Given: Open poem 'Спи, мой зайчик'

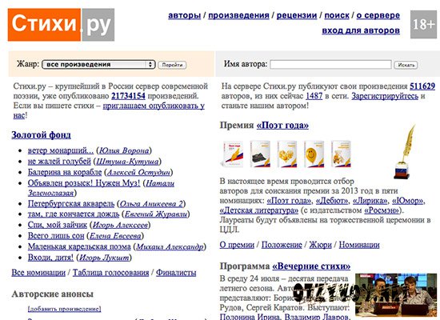Looking at the screenshot, I should (58, 225).
